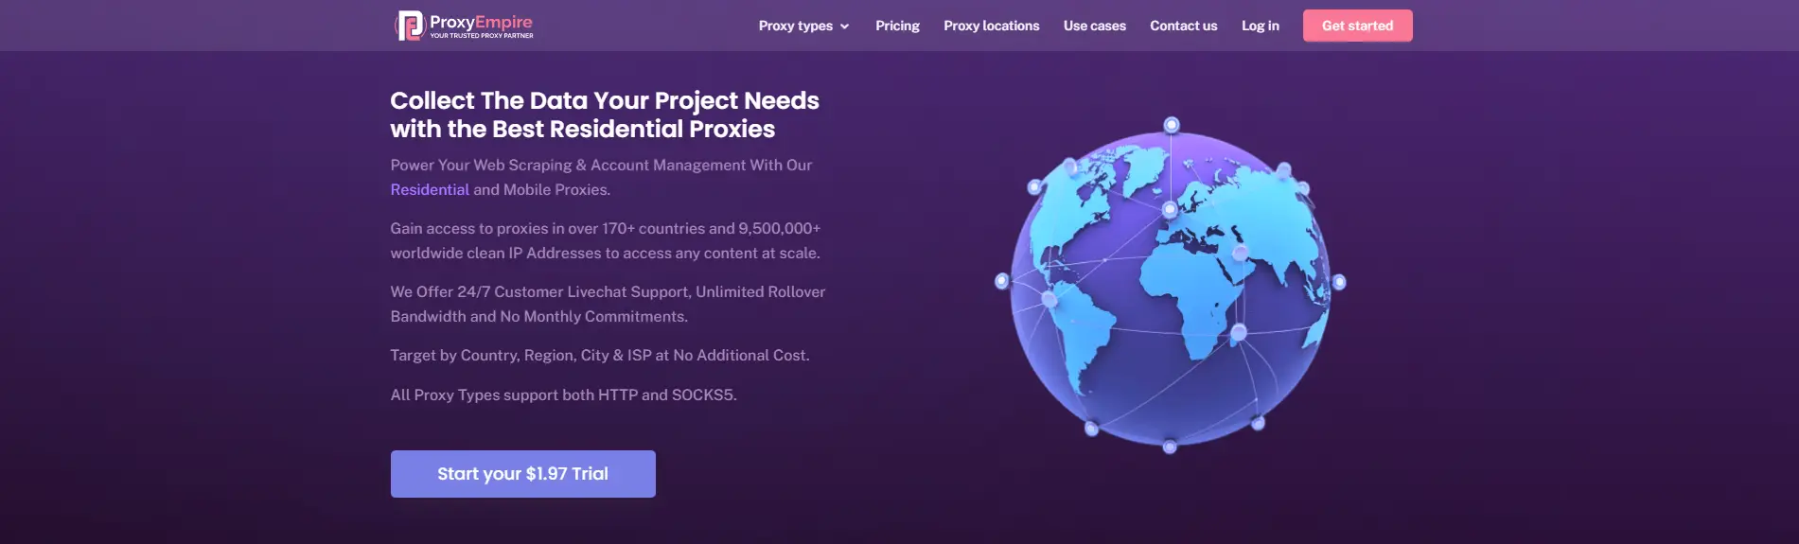Go to the Pricing page
Image resolution: width=1799 pixels, height=544 pixels.
pyautogui.click(x=897, y=26)
